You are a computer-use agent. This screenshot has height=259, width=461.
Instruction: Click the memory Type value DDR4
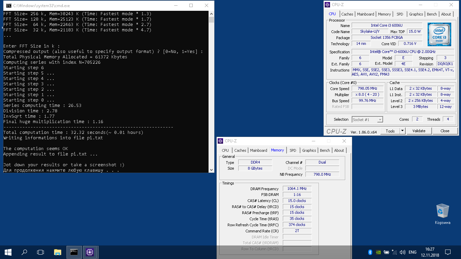pyautogui.click(x=255, y=162)
